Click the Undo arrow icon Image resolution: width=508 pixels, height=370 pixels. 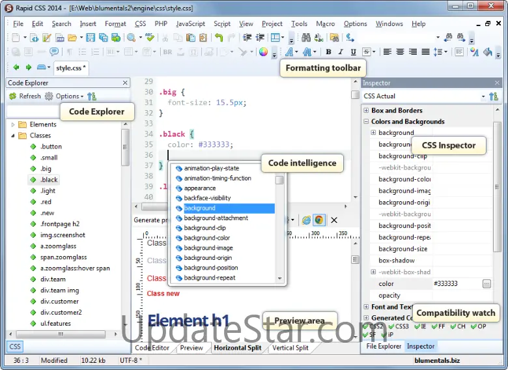click(x=219, y=38)
